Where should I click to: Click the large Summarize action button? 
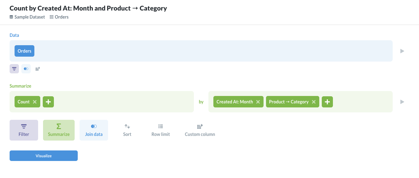(59, 130)
